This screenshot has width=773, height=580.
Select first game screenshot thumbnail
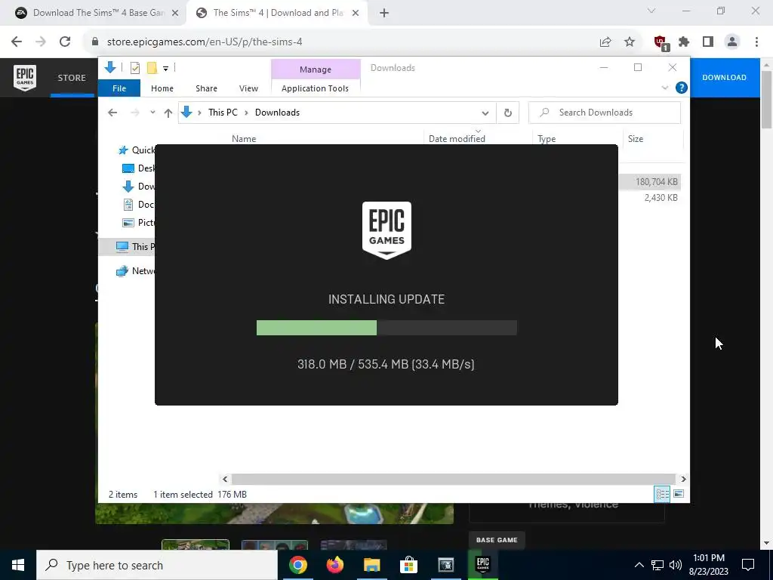196,545
